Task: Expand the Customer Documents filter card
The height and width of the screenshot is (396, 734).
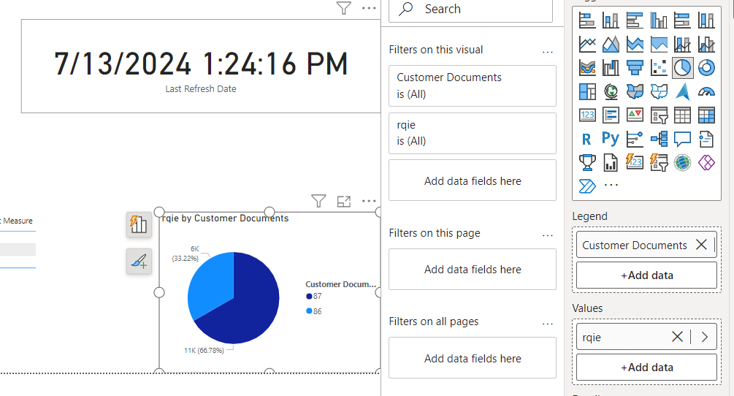Action: [473, 85]
